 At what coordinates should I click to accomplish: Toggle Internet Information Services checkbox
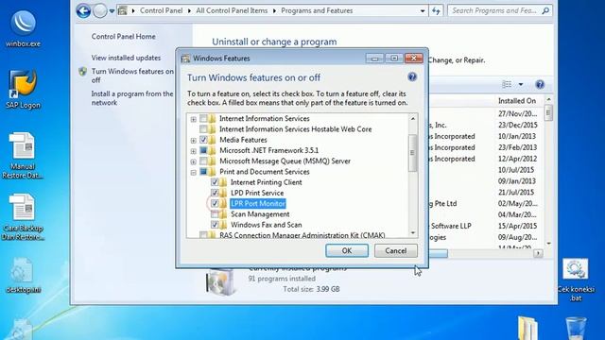point(203,119)
